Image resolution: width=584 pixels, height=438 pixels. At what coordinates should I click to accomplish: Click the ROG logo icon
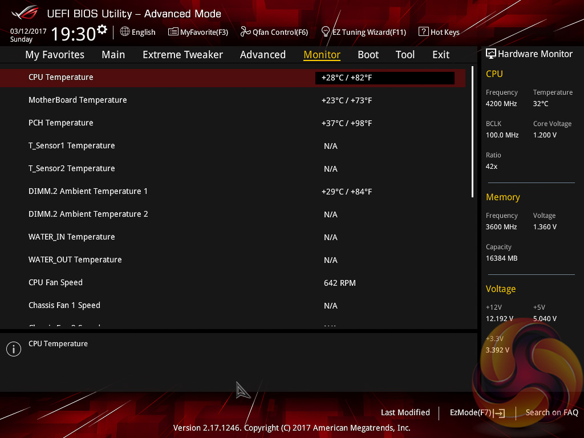[25, 13]
